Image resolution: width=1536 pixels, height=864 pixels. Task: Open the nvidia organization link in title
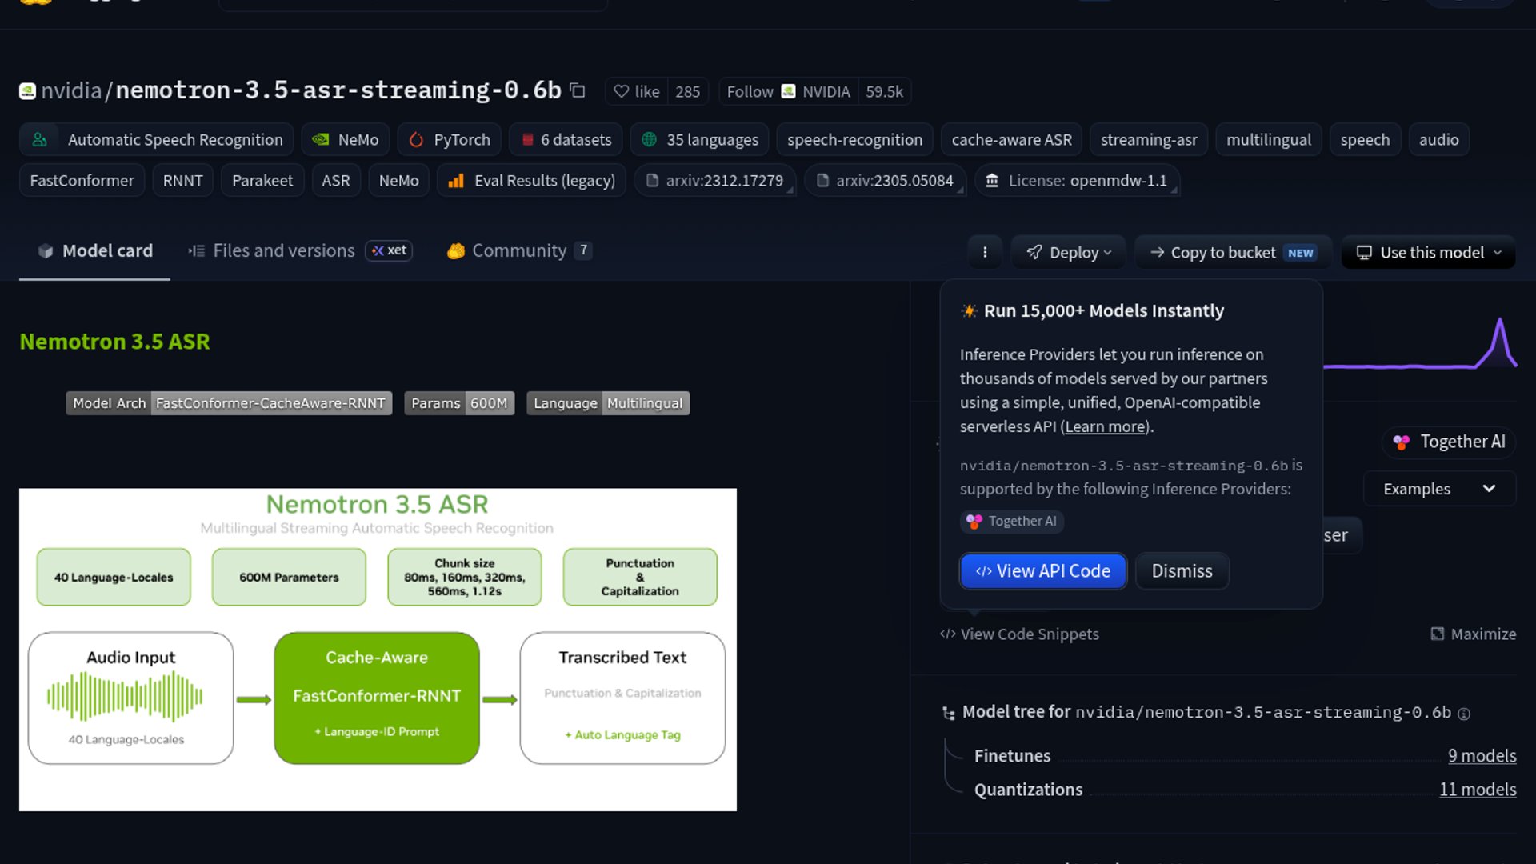tap(70, 90)
